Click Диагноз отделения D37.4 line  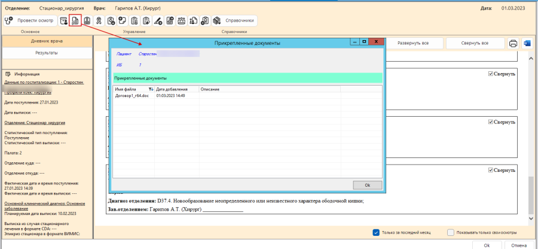coord(236,202)
